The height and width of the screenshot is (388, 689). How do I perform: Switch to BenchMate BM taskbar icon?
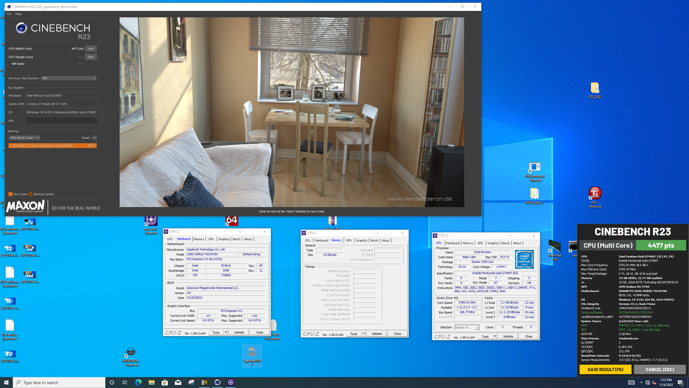click(x=204, y=382)
